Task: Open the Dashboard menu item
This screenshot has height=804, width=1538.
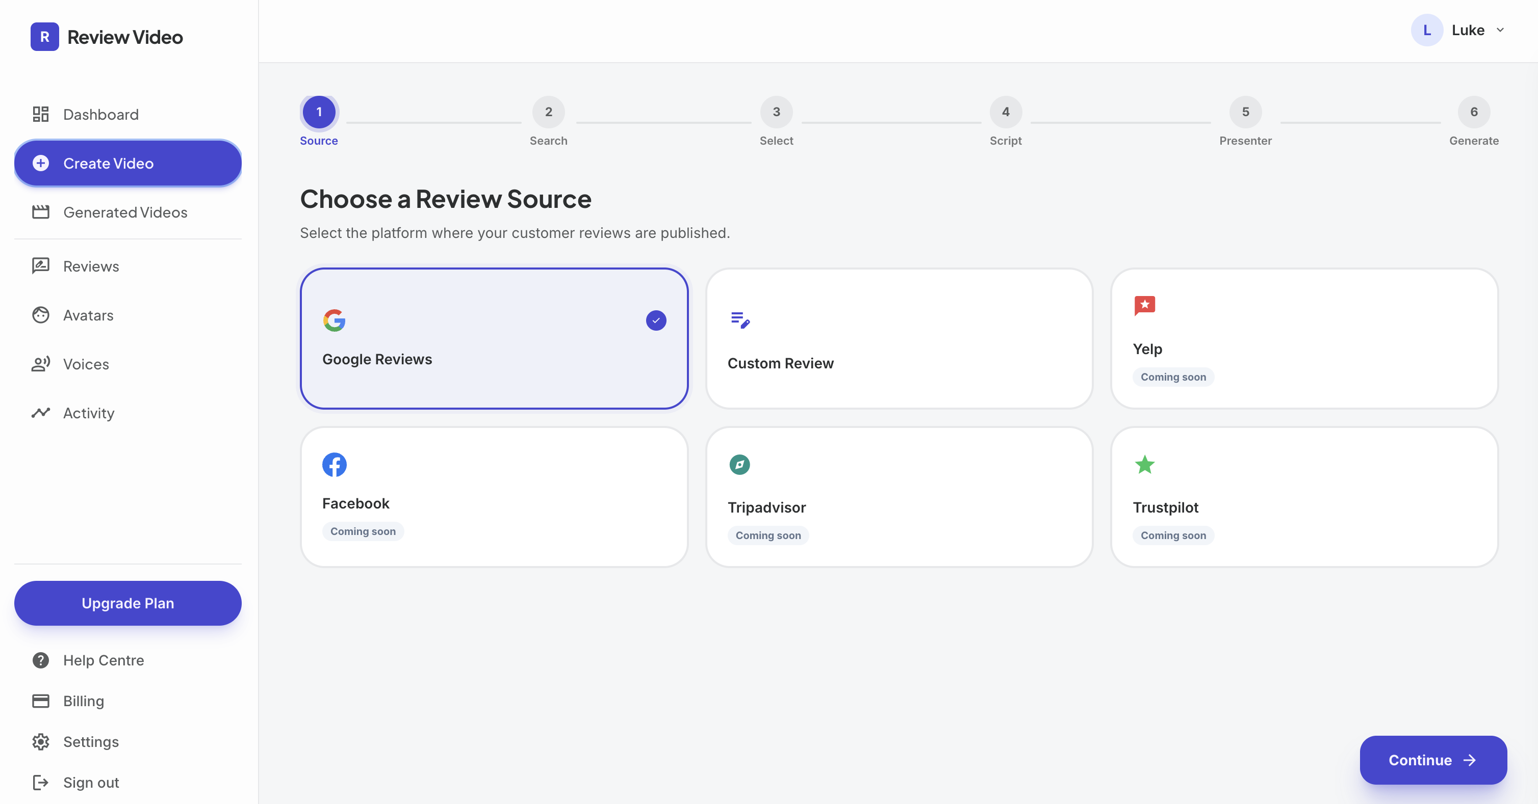Action: click(x=128, y=114)
